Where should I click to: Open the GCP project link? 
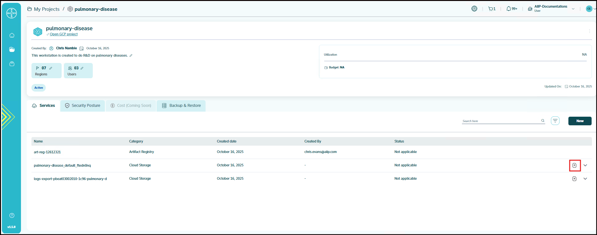click(64, 34)
